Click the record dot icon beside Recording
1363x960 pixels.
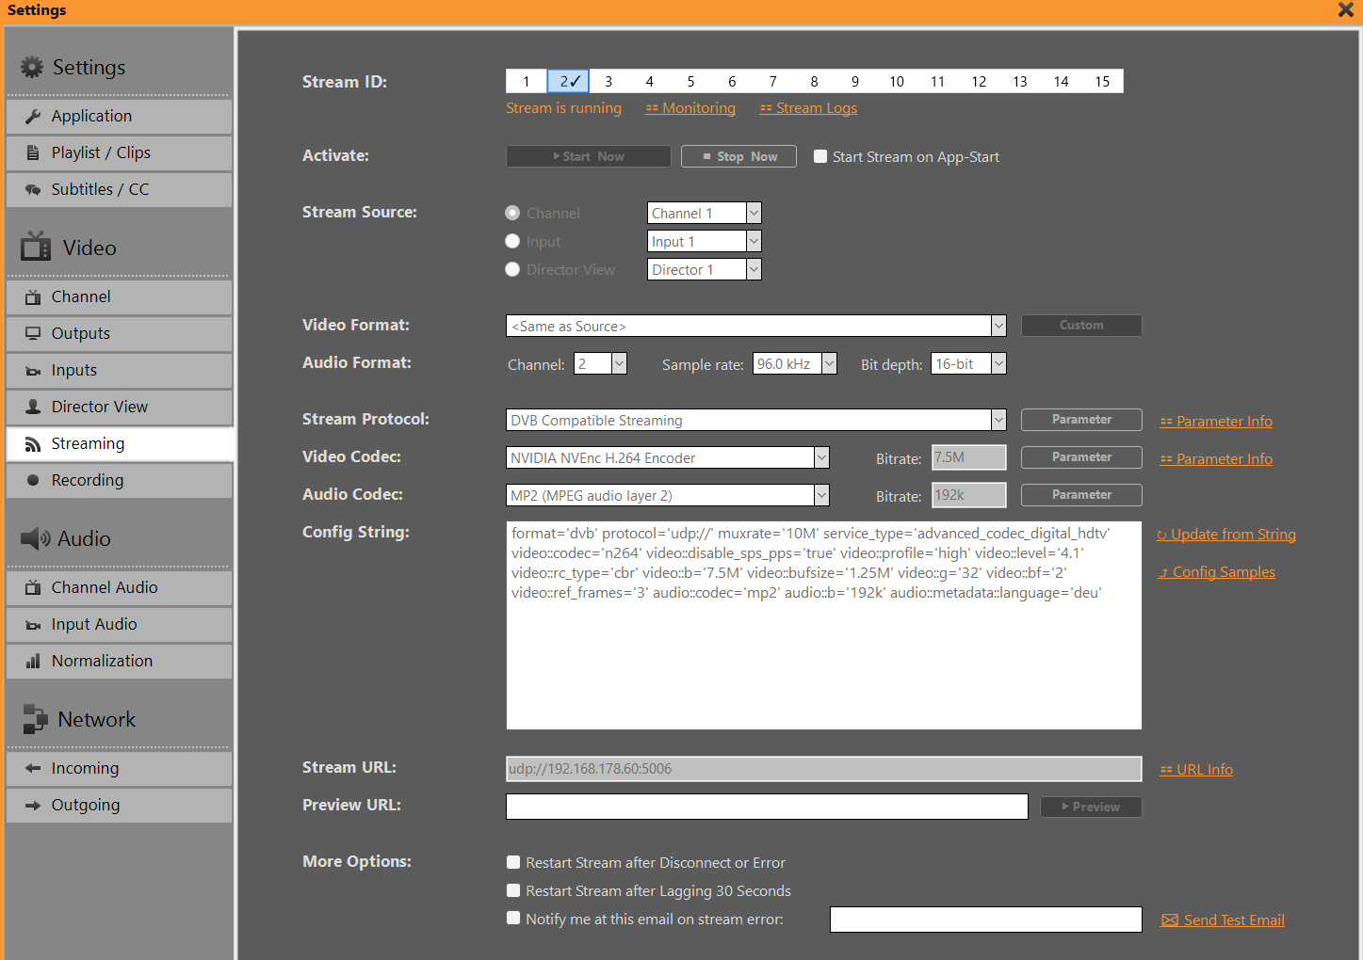(x=33, y=481)
